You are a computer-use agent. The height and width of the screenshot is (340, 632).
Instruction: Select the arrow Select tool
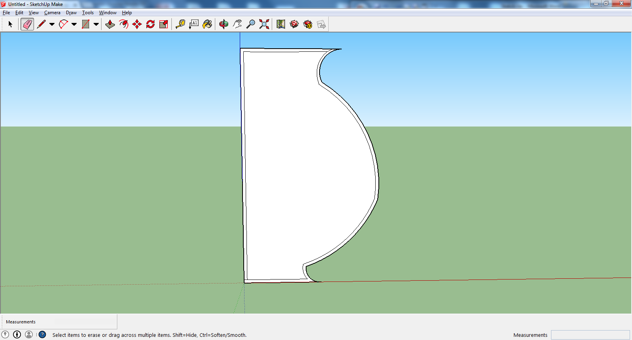click(x=10, y=24)
